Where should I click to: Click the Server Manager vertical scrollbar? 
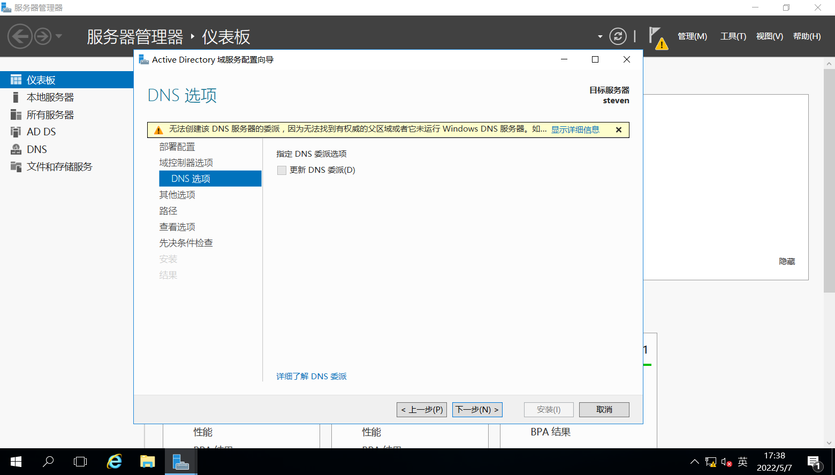tap(829, 181)
